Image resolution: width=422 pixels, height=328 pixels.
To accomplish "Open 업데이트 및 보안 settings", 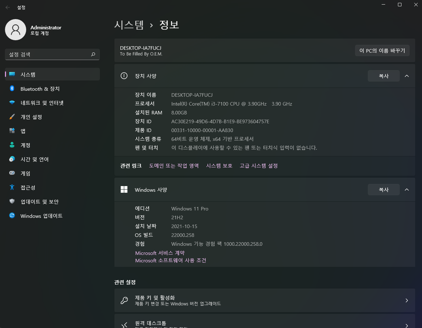I will click(x=52, y=202).
